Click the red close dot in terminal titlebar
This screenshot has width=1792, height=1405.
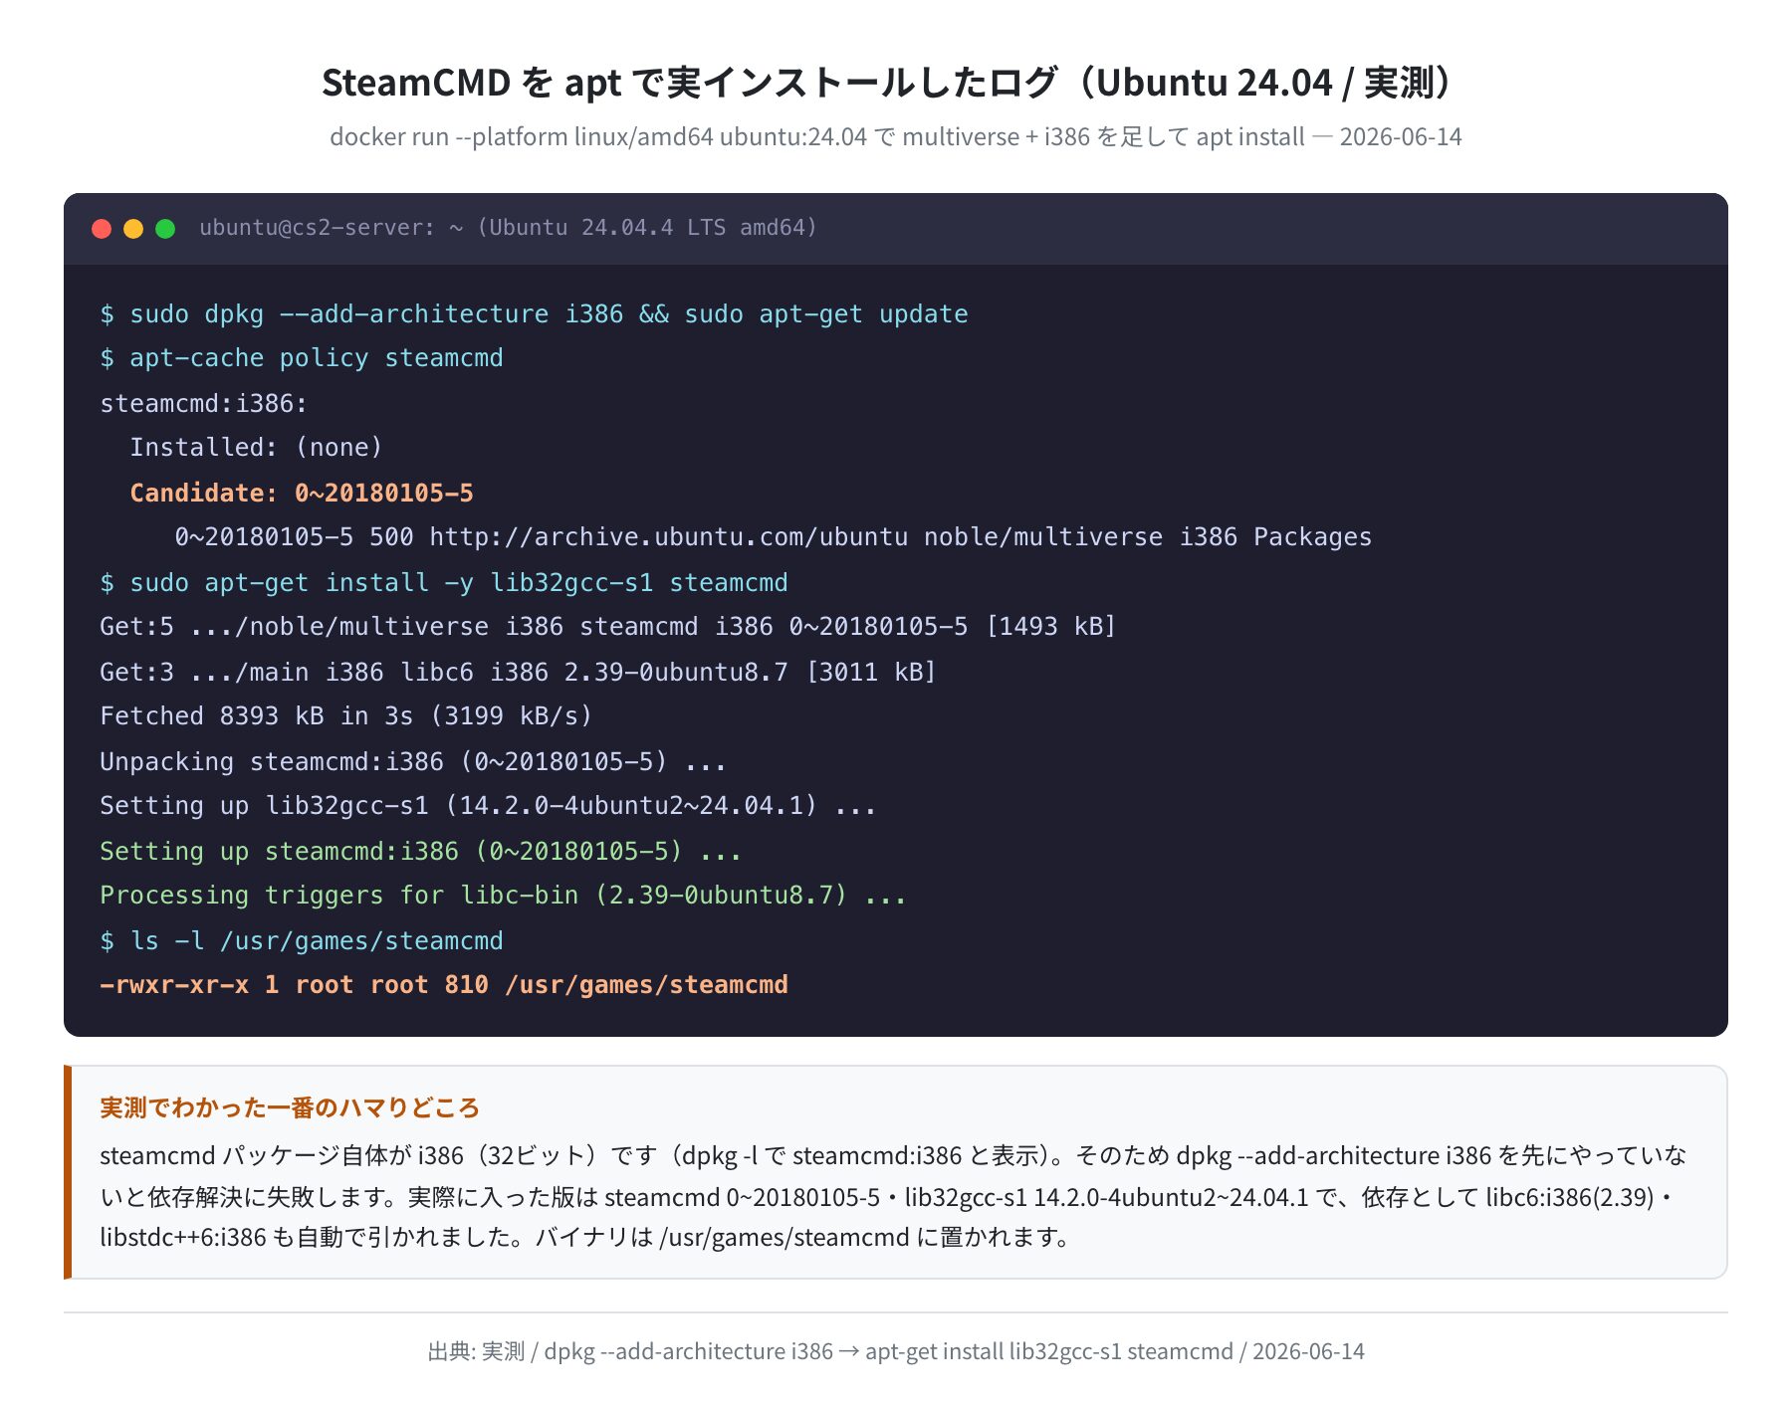[x=102, y=229]
